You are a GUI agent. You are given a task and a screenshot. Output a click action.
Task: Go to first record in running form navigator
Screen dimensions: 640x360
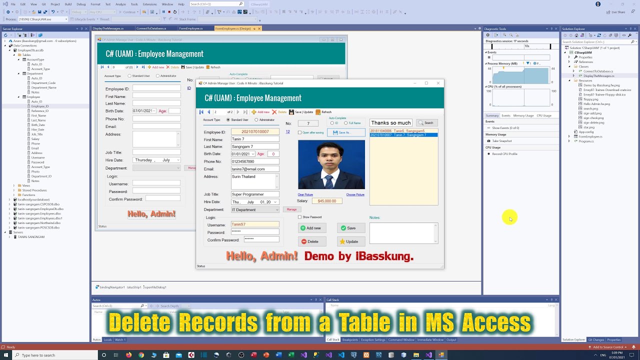201,112
